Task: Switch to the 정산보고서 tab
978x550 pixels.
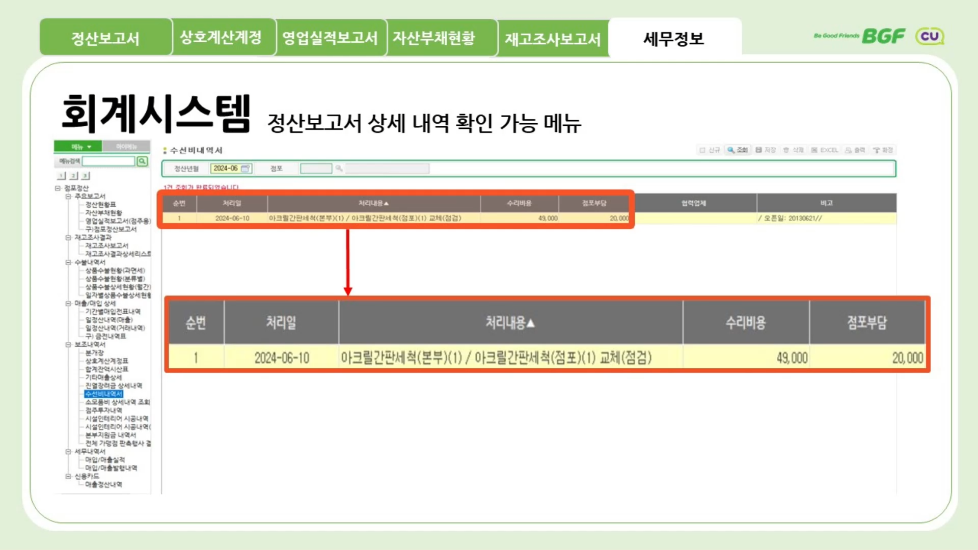Action: [x=105, y=38]
